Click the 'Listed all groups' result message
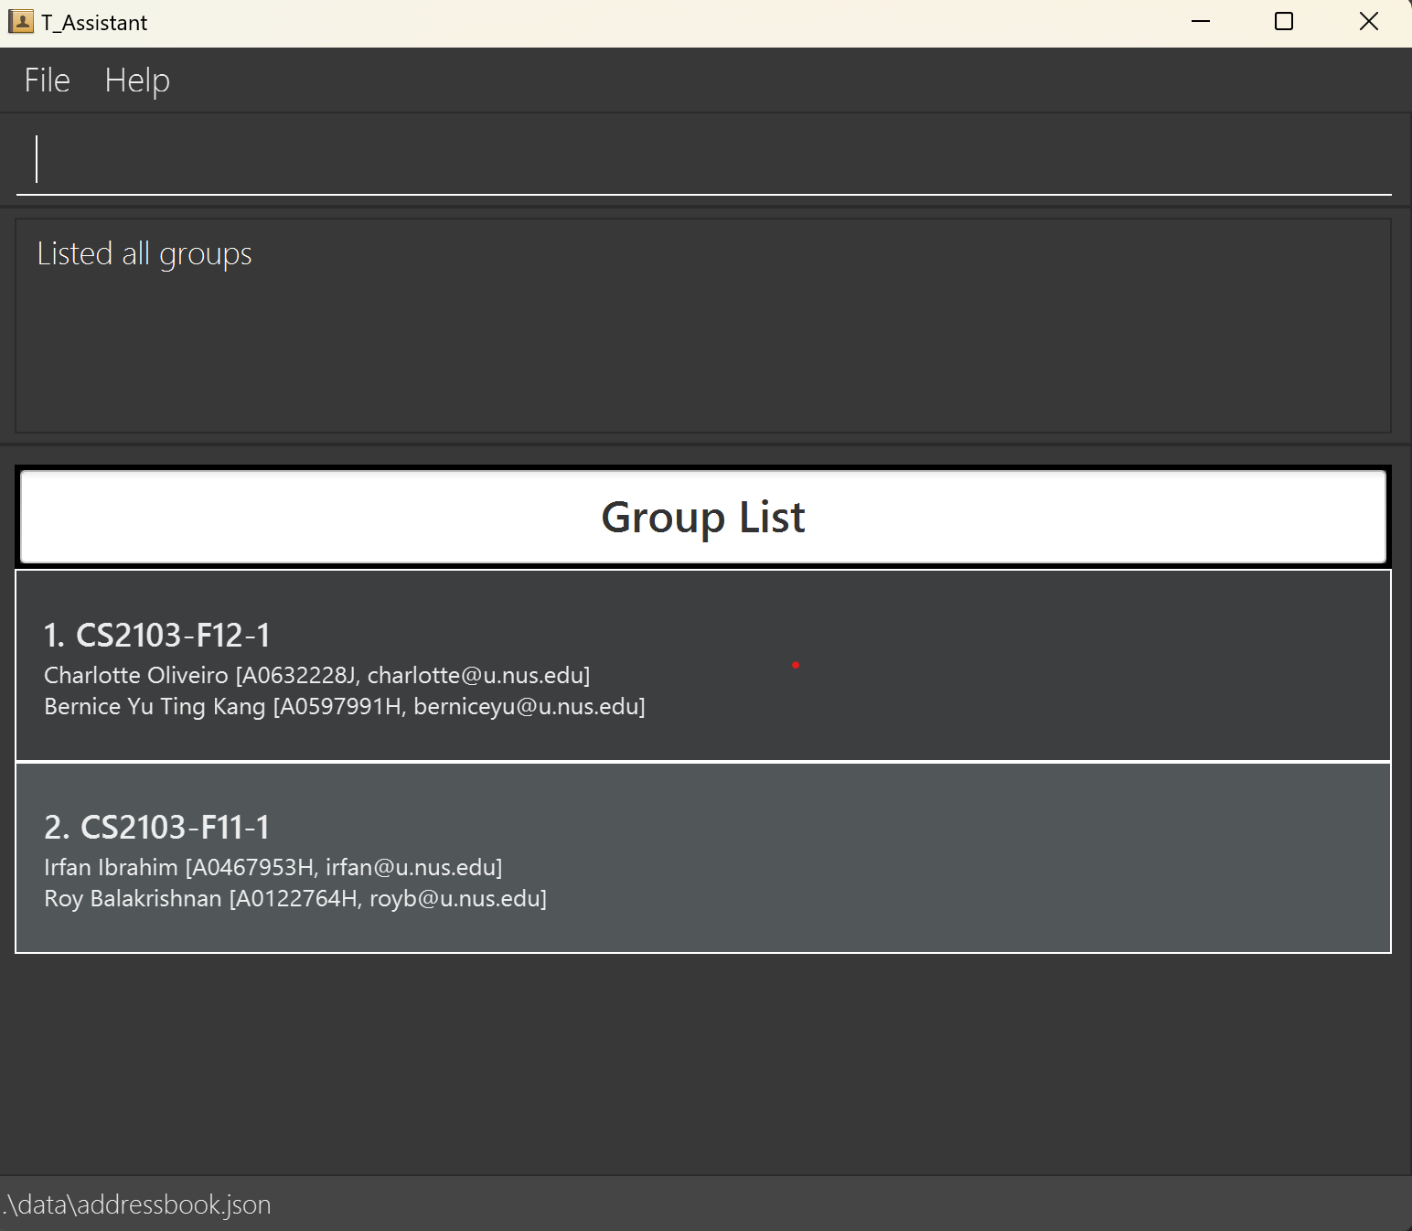The image size is (1412, 1231). click(144, 254)
